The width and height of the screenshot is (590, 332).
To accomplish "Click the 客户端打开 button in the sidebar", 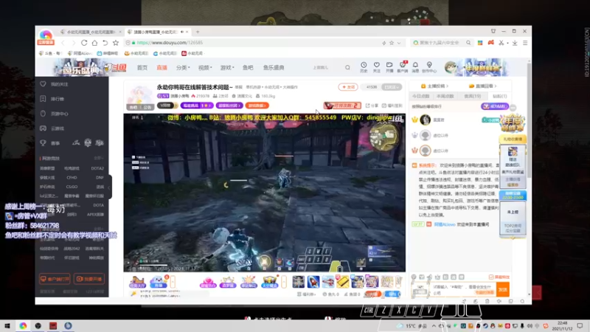I will (55, 279).
